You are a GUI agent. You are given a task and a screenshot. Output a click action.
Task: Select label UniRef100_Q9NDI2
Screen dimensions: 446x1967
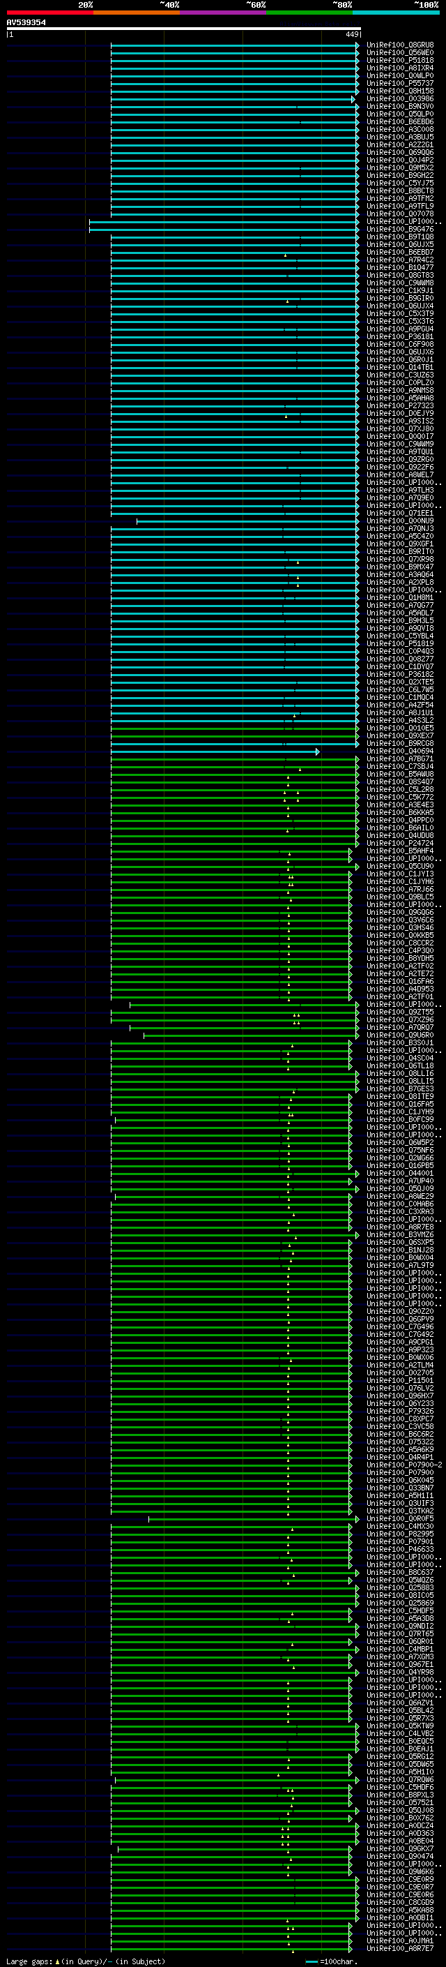(x=400, y=1626)
